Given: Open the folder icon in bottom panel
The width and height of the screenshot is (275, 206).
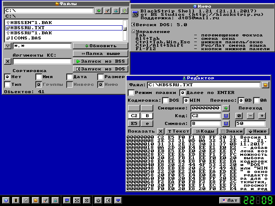Looking at the screenshot, I should tap(36, 200).
